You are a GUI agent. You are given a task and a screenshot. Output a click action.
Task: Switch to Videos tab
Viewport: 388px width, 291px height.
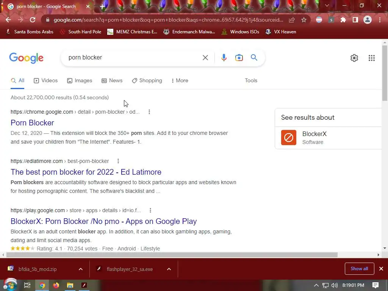45,81
